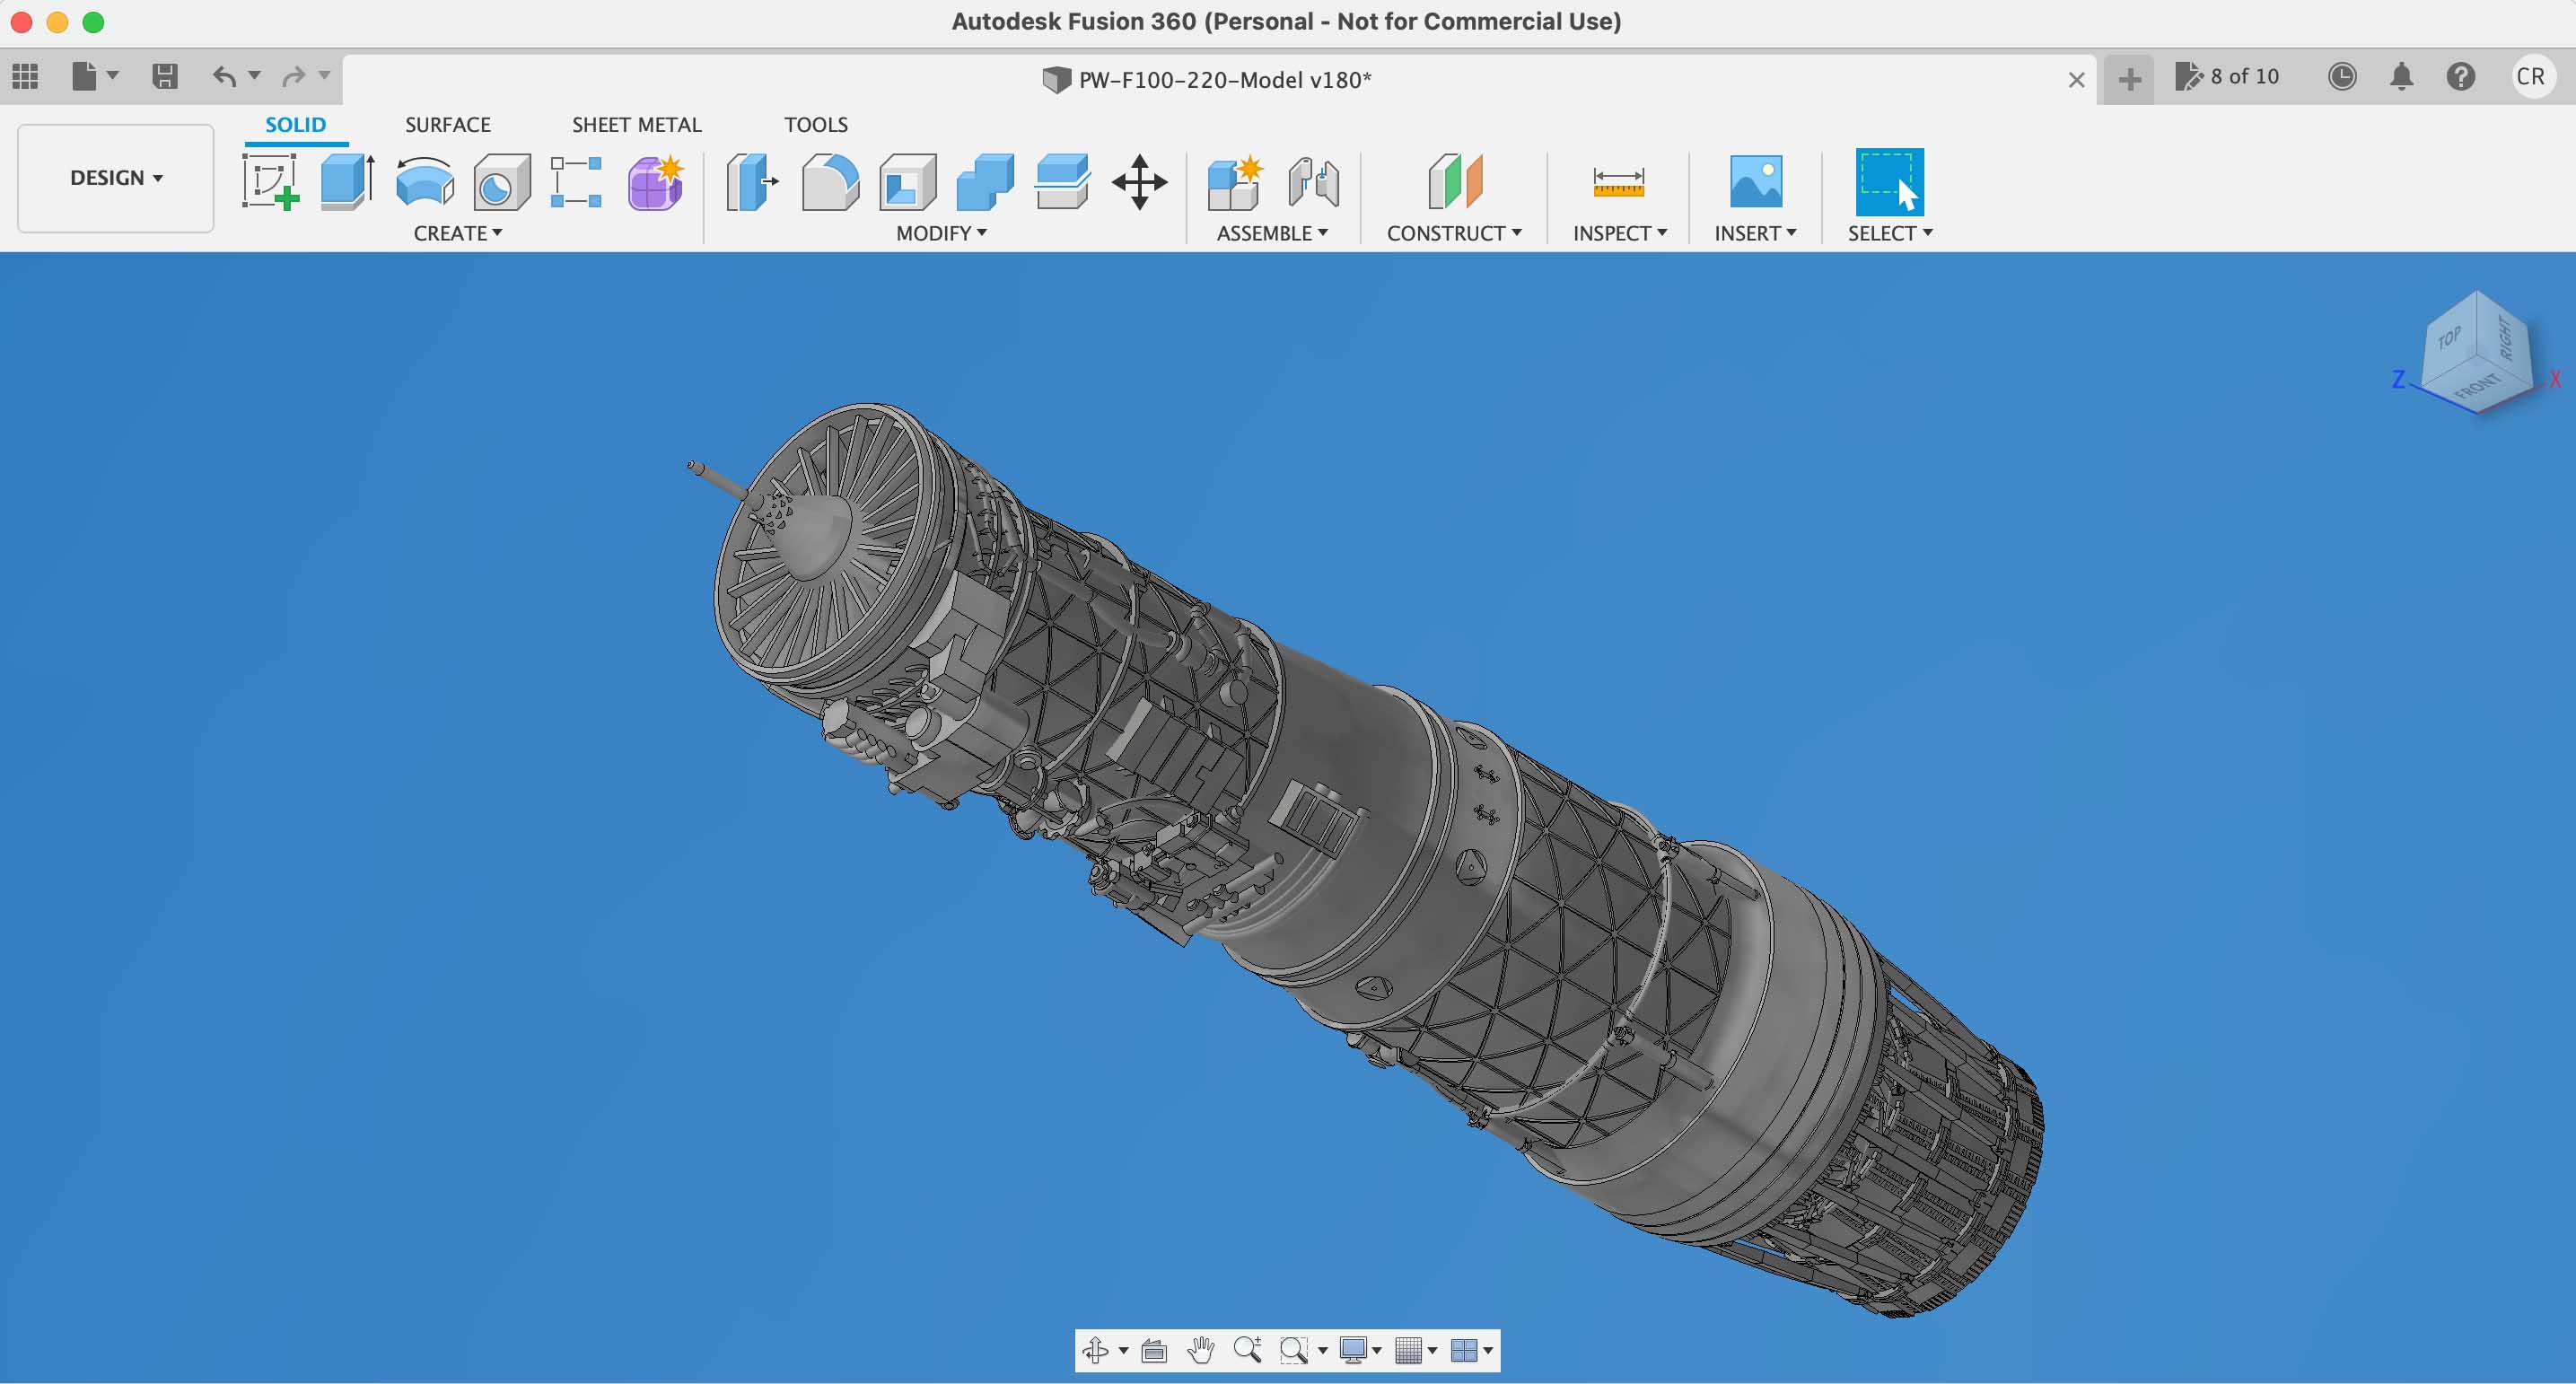Select the New Component tool
The image size is (2576, 1384).
pyautogui.click(x=1235, y=181)
